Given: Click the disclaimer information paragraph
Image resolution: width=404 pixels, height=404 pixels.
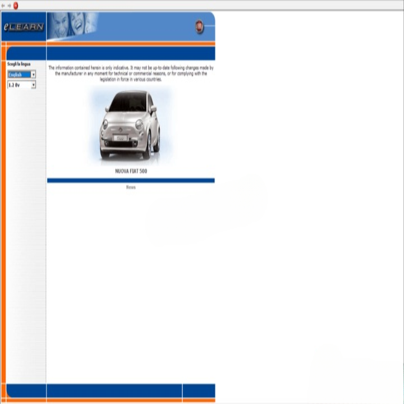Looking at the screenshot, I should pyautogui.click(x=131, y=74).
